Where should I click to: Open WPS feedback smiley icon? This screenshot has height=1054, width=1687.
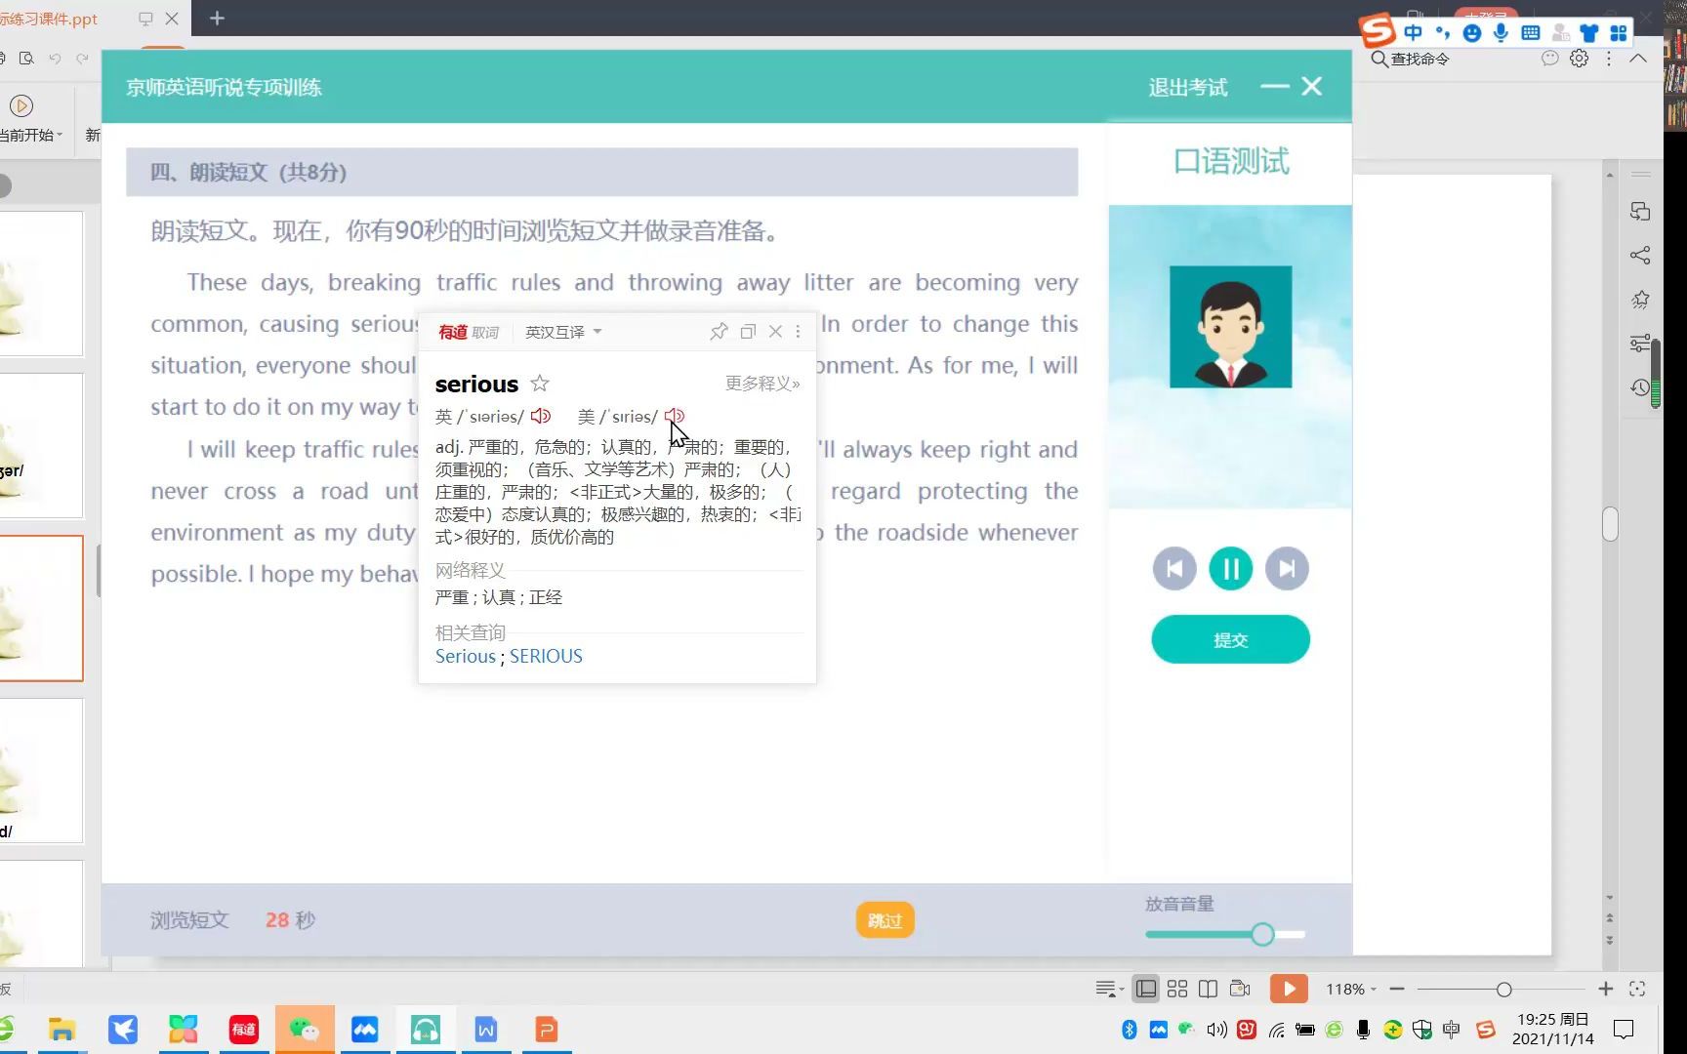[1549, 59]
